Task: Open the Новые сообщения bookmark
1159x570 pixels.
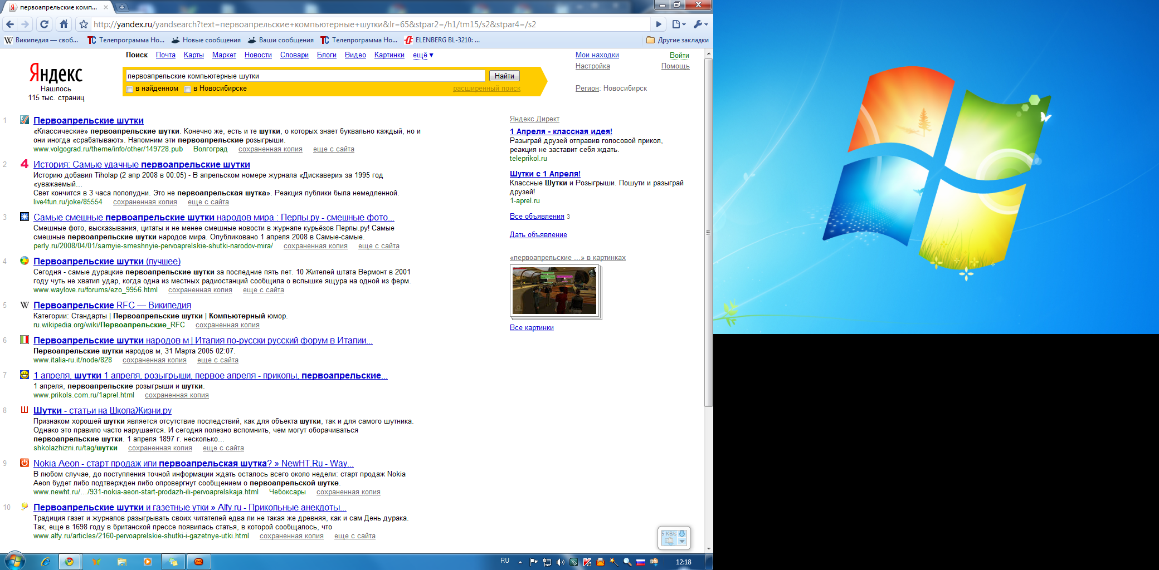Action: [x=206, y=40]
